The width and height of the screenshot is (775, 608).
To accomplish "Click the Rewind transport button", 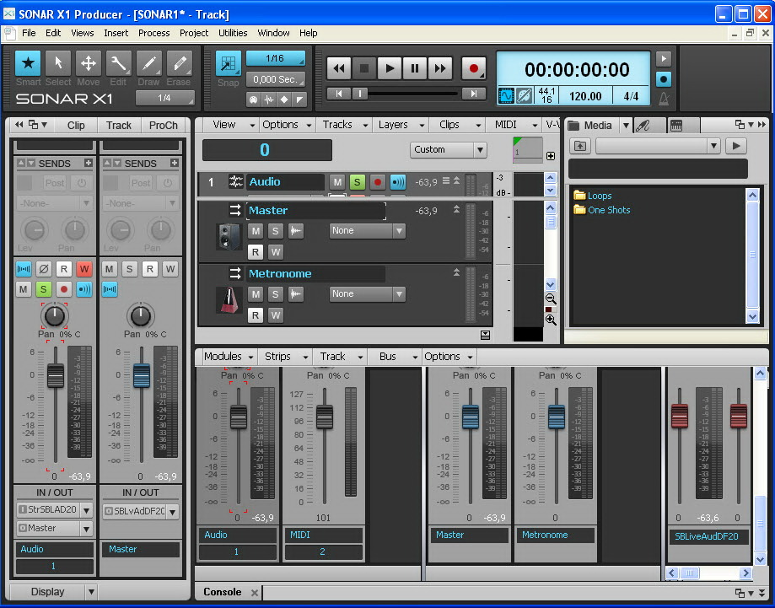I will pyautogui.click(x=338, y=68).
